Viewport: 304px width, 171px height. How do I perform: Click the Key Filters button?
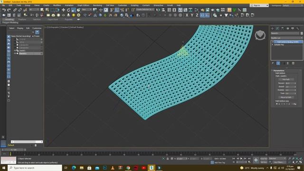click(x=280, y=162)
